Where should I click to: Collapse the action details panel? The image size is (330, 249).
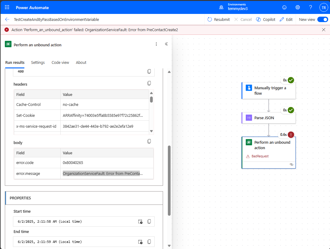coord(166,44)
